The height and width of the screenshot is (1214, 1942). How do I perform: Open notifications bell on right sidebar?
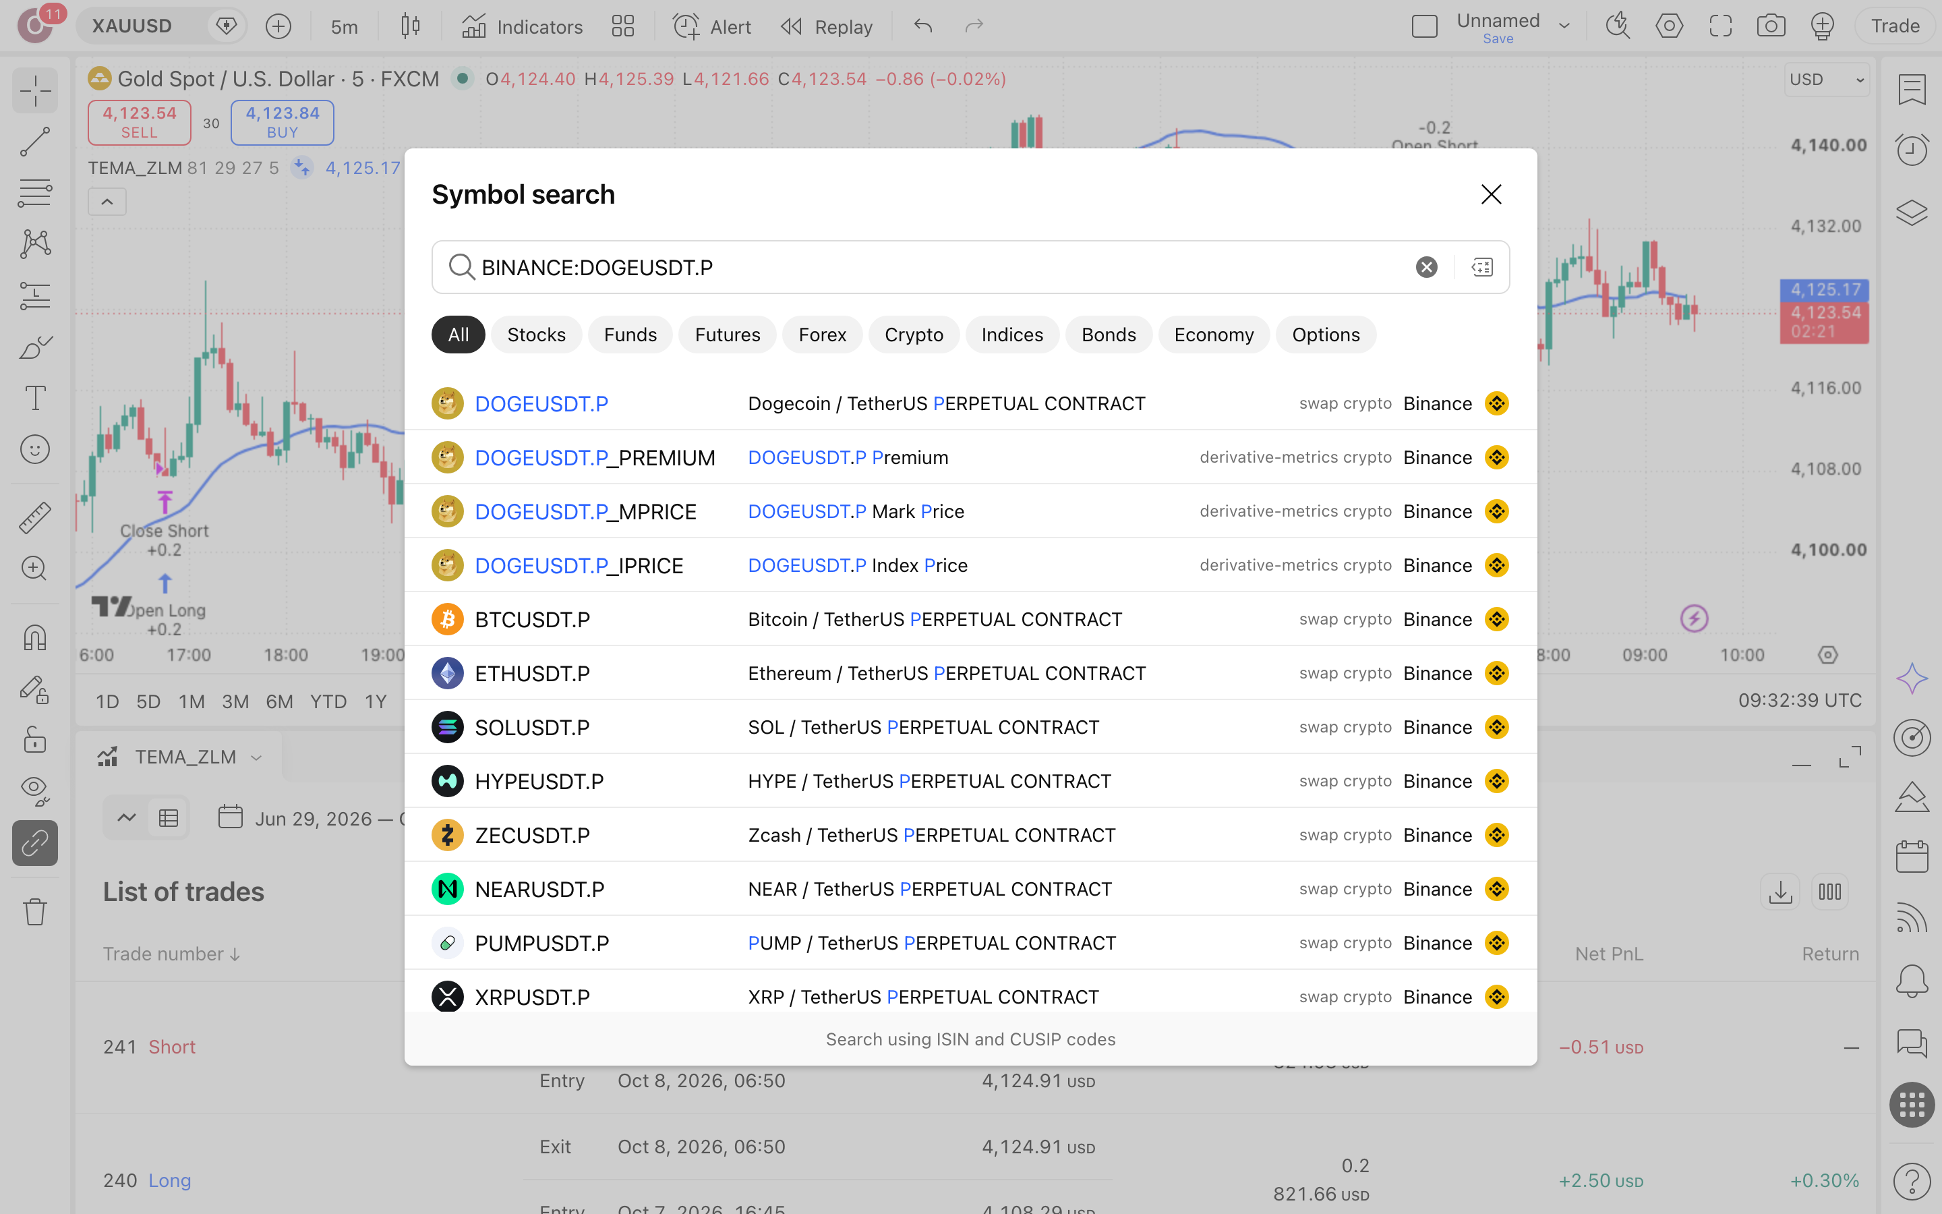click(x=1912, y=981)
